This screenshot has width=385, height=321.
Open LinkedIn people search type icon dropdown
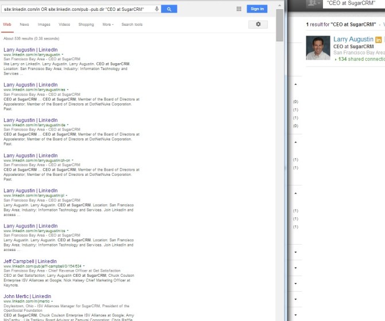[x=314, y=3]
